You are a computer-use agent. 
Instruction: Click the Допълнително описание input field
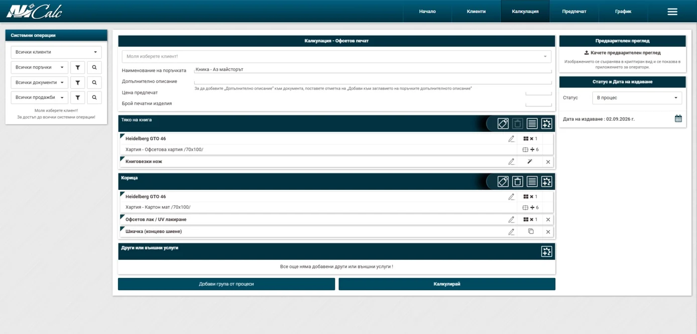coord(373,81)
